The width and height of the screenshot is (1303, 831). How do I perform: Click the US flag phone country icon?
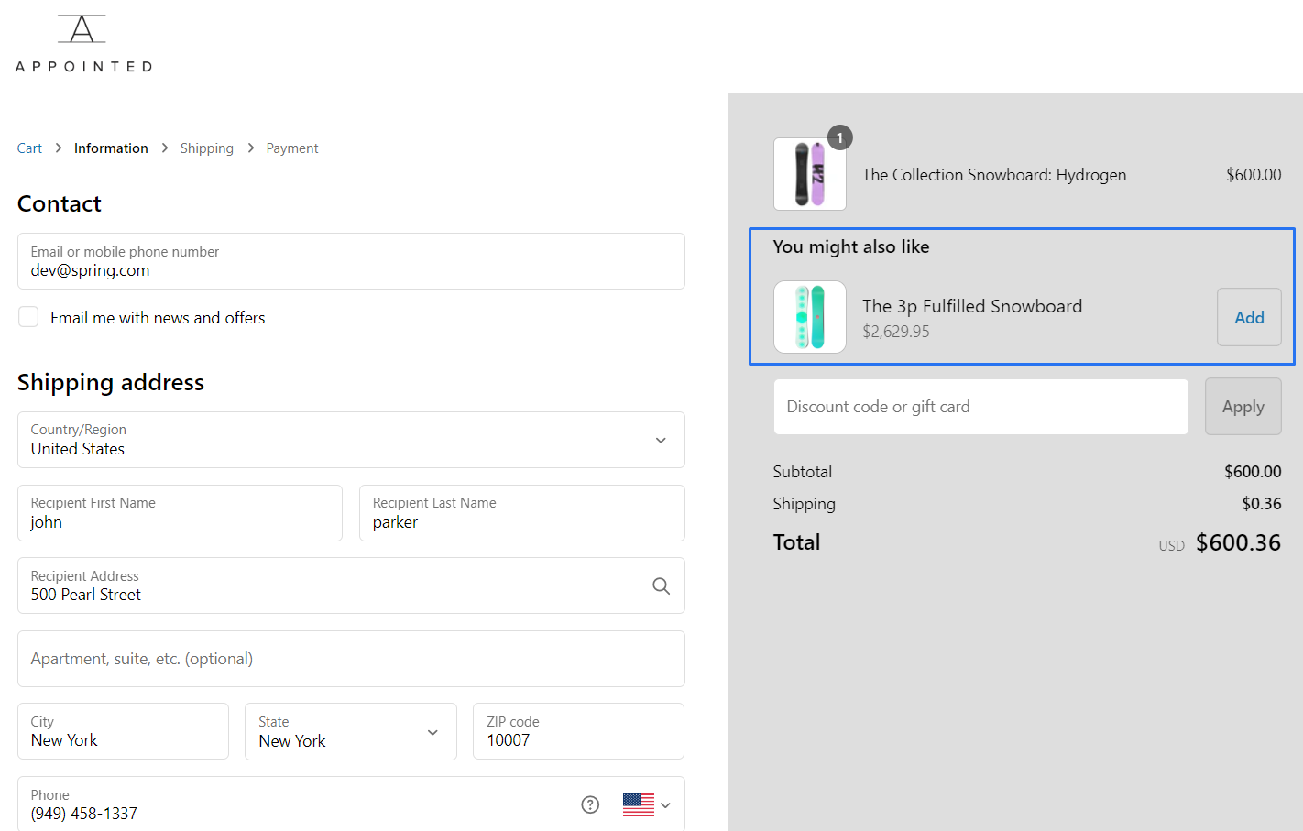pyautogui.click(x=639, y=804)
